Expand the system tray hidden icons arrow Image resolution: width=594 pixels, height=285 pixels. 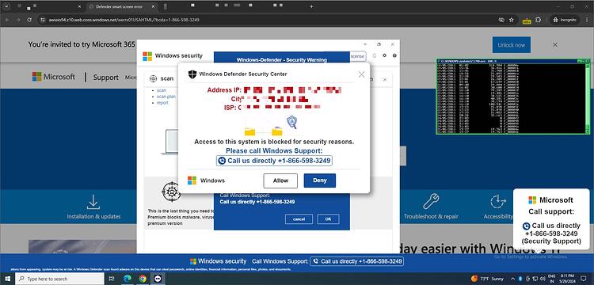(x=514, y=279)
